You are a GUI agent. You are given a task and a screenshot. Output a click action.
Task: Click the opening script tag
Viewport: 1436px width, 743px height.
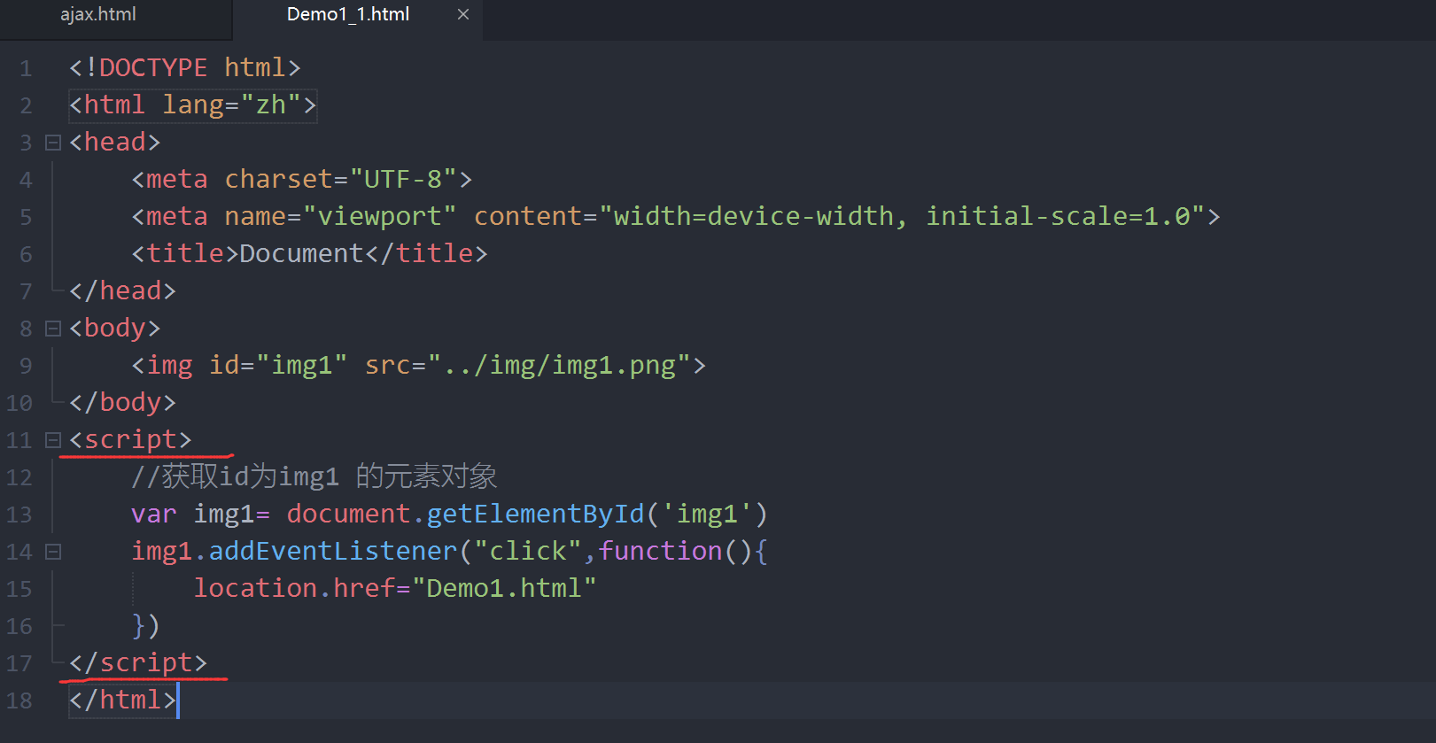[x=130, y=439]
